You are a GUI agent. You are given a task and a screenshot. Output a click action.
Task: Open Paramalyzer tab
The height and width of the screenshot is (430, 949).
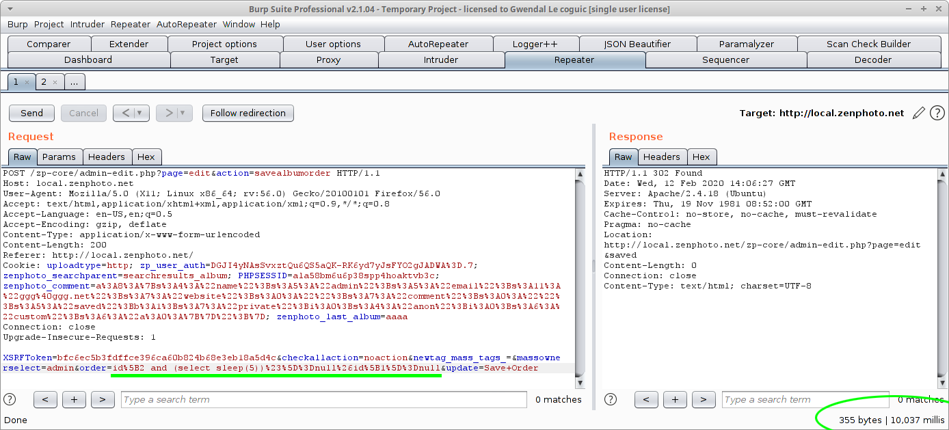[x=747, y=44]
